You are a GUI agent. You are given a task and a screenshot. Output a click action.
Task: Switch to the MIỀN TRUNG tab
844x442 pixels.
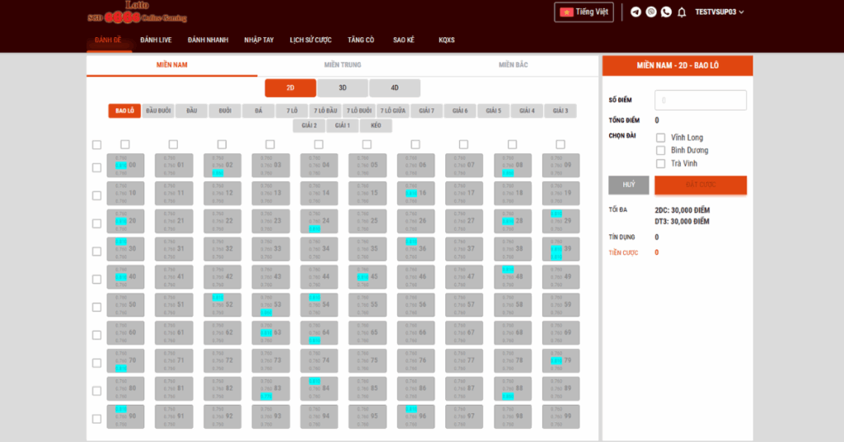pyautogui.click(x=342, y=65)
